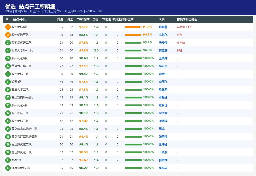Click 未开工背单 value 2 in 鸿泰1队 row
Viewport: 256px width, 176px height.
click(x=118, y=160)
